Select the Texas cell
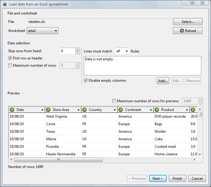 point(63,132)
